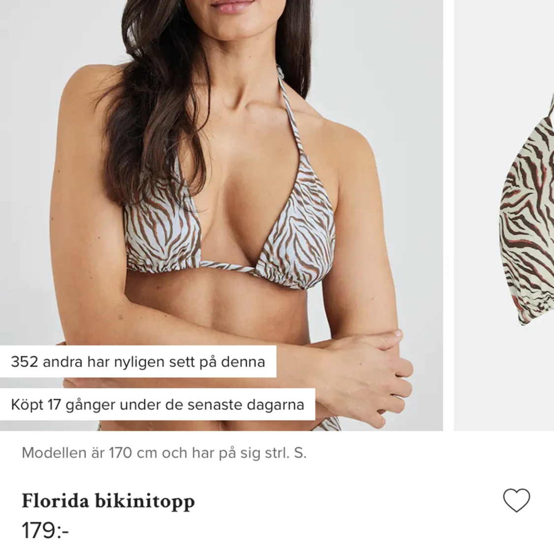Viewport: 554px width, 554px height.
Task: Click the number 17 in the purchases badge
Action: pyautogui.click(x=54, y=405)
